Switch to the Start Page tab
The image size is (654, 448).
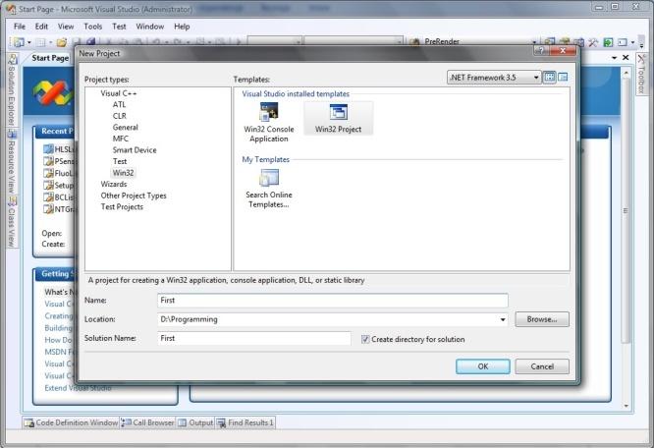(50, 58)
